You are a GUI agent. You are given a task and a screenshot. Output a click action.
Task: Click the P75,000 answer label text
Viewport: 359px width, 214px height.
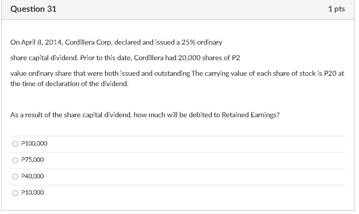coord(32,160)
